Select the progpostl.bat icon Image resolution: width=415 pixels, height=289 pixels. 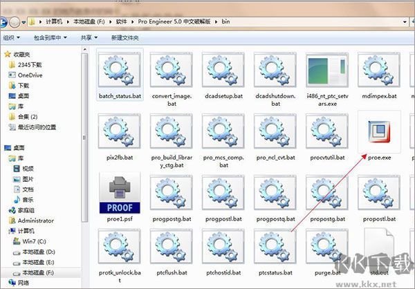coord(223,192)
